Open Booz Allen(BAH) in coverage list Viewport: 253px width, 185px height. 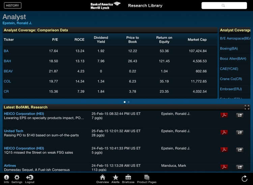tap(233, 59)
